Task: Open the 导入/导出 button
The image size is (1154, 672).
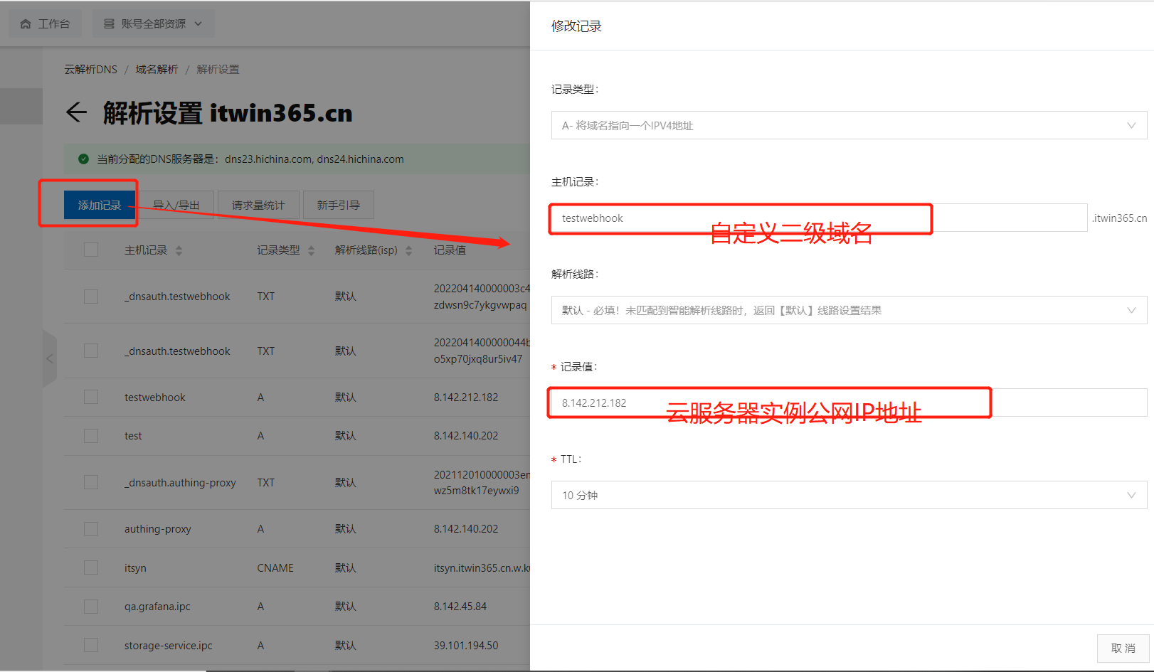Action: pos(176,205)
